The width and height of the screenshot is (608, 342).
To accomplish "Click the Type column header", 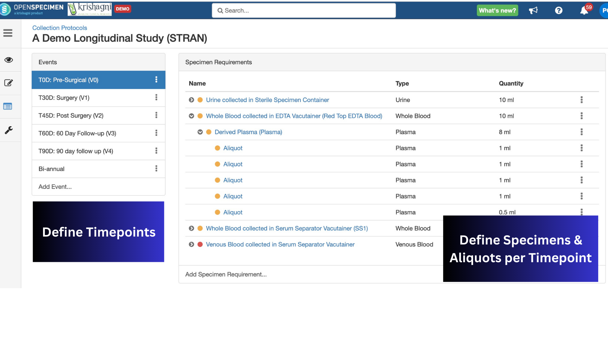I will pos(402,83).
